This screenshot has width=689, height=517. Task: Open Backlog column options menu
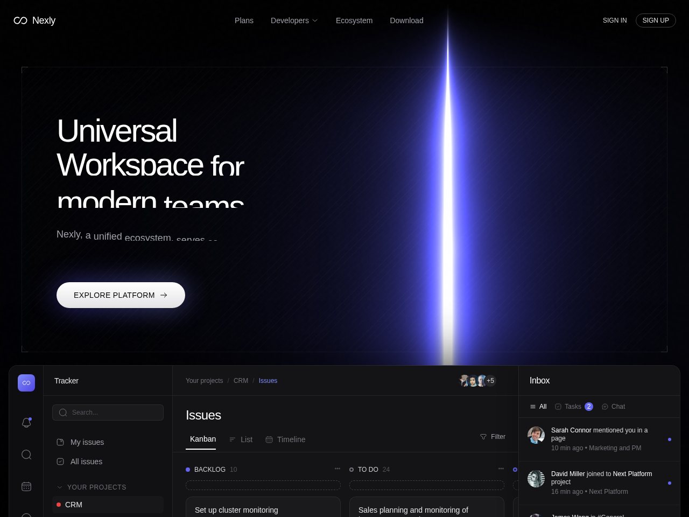338,469
